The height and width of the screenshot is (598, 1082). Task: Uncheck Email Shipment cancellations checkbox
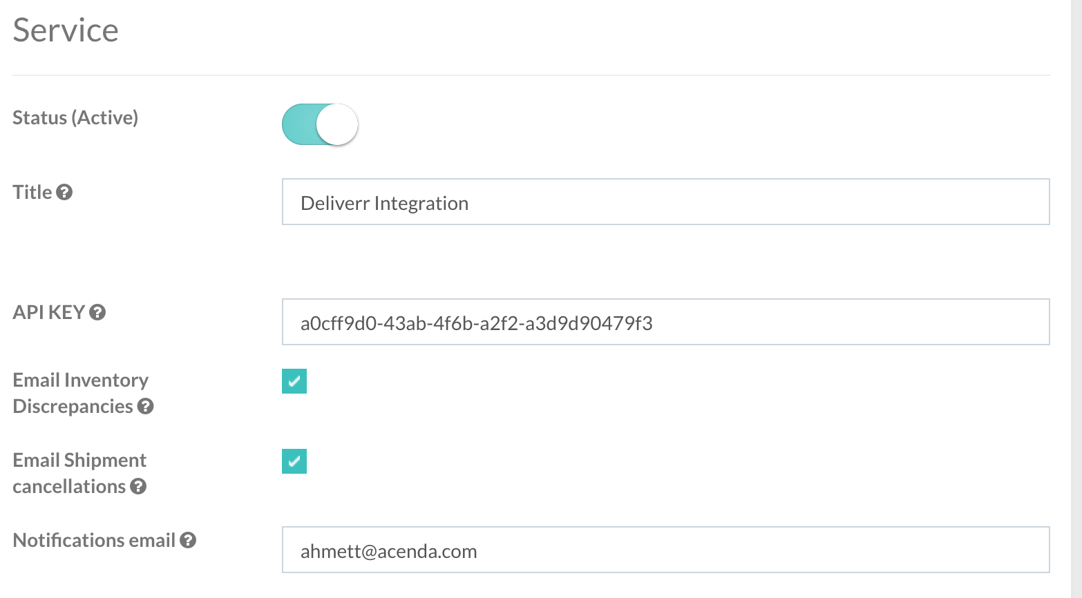(x=294, y=461)
